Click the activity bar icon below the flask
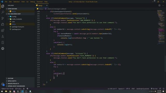This screenshot has height=93, width=166. pyautogui.click(x=3, y=42)
